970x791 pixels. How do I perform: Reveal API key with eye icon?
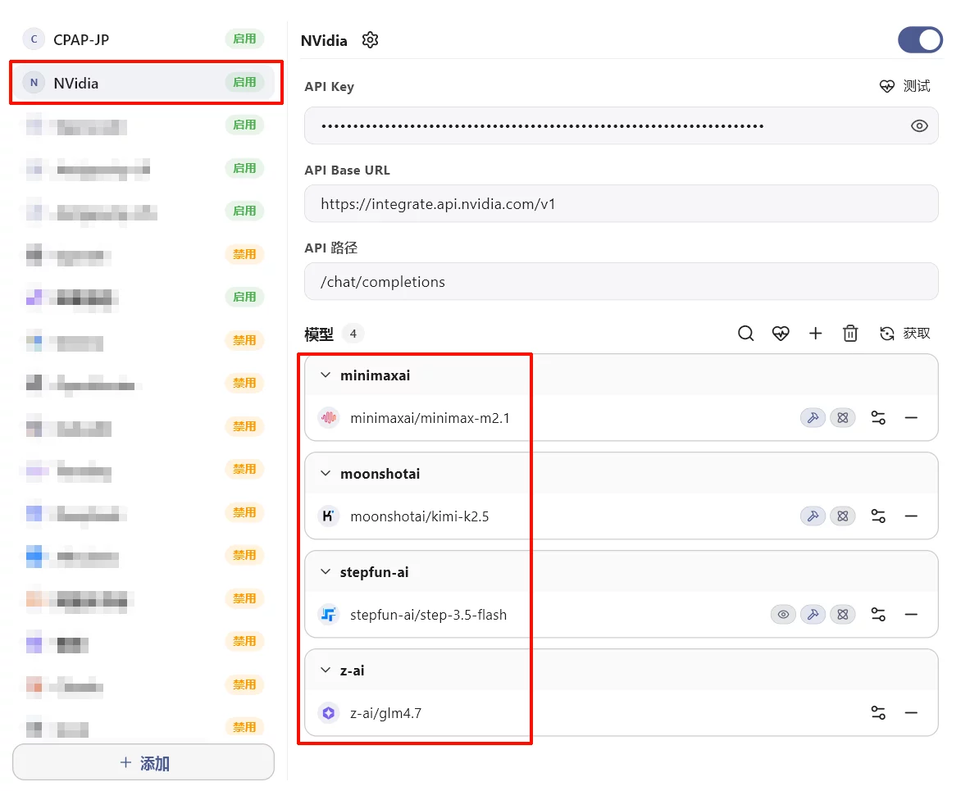[x=919, y=126]
